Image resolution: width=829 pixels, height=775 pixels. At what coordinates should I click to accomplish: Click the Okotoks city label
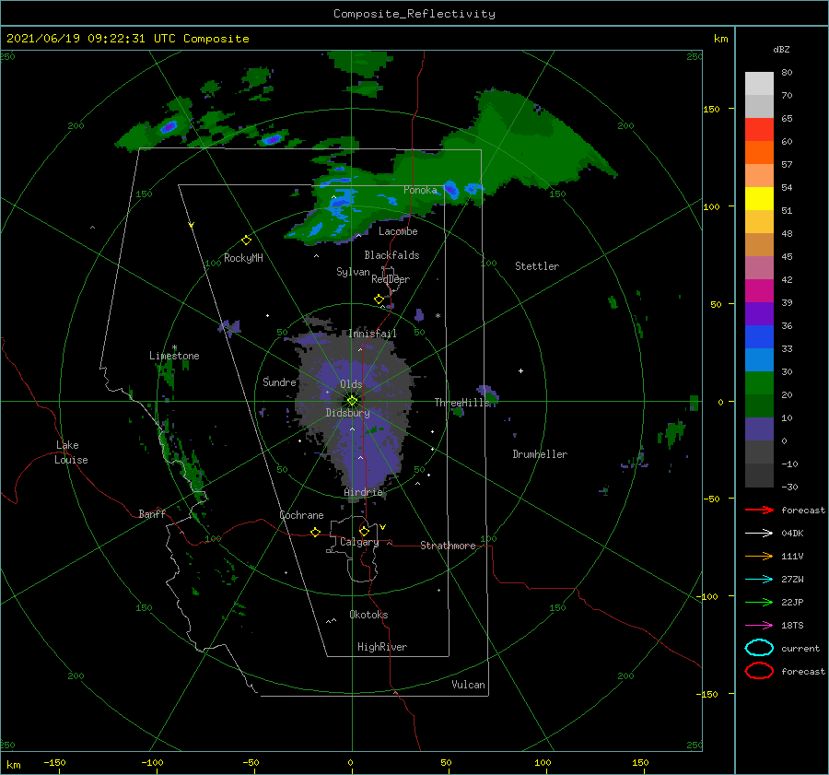(368, 615)
